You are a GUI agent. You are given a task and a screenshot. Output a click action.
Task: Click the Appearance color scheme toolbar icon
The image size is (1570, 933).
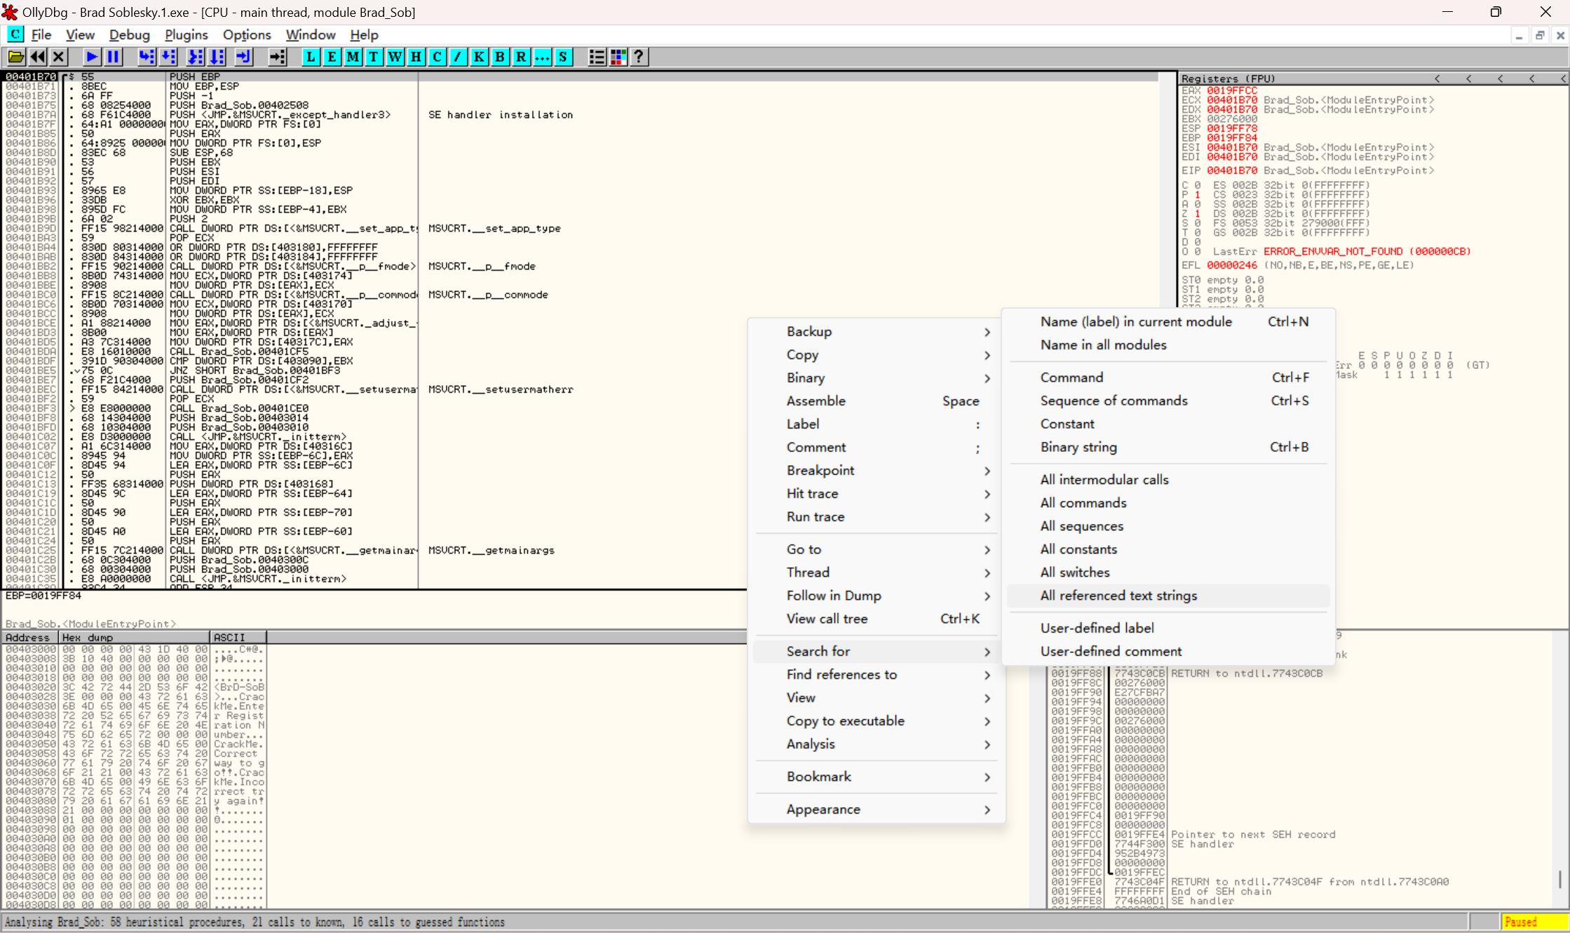[x=618, y=57]
